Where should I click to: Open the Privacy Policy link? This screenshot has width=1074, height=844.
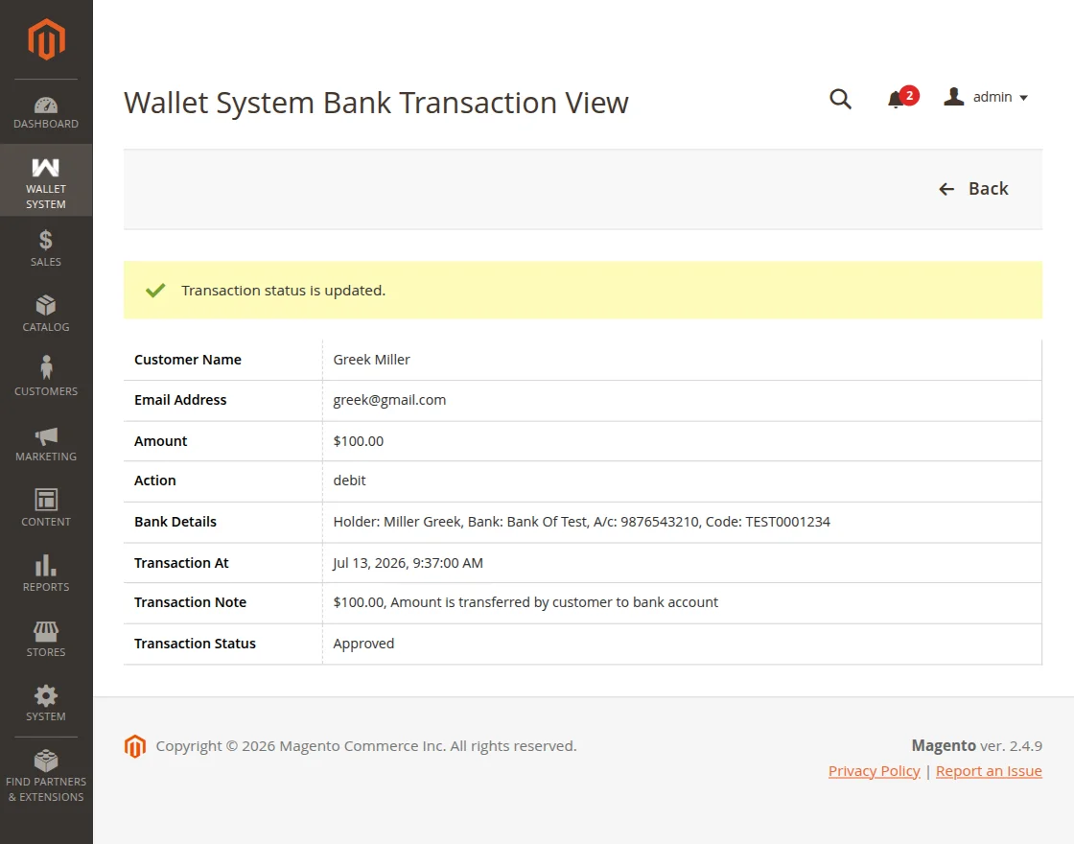[x=874, y=771]
